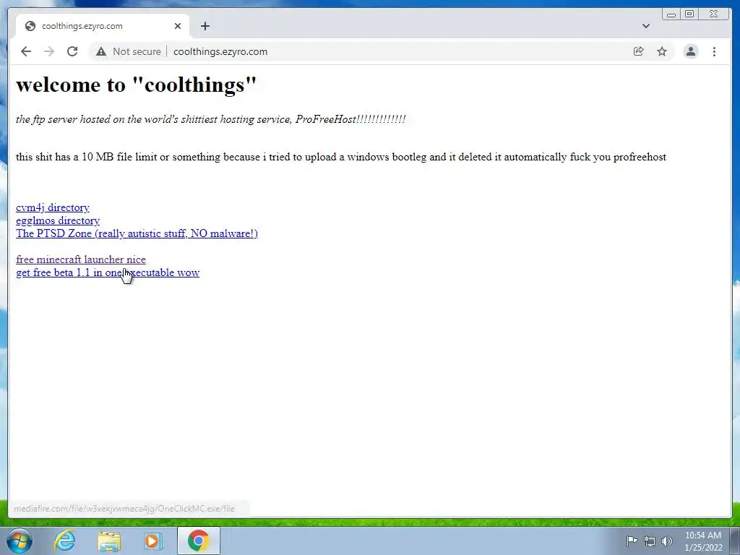The height and width of the screenshot is (555, 740).
Task: Bookmark this page with star
Action: [662, 51]
